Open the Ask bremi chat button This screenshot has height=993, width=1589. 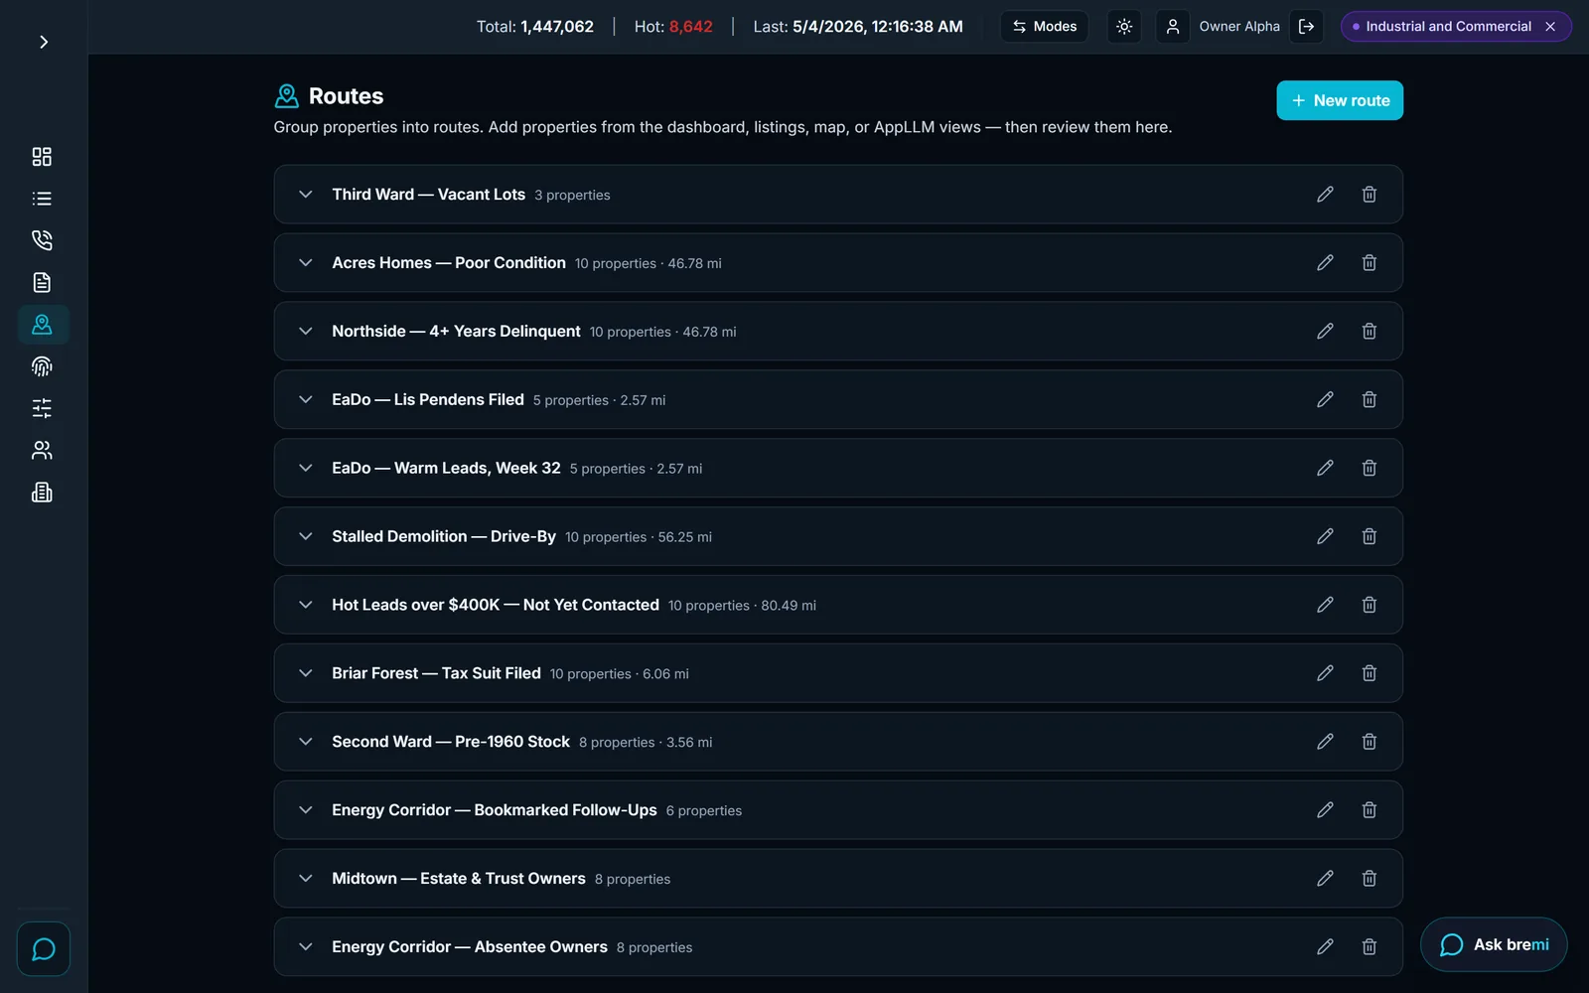(1494, 944)
